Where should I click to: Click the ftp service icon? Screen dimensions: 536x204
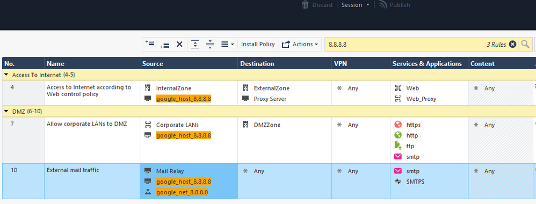click(x=398, y=146)
